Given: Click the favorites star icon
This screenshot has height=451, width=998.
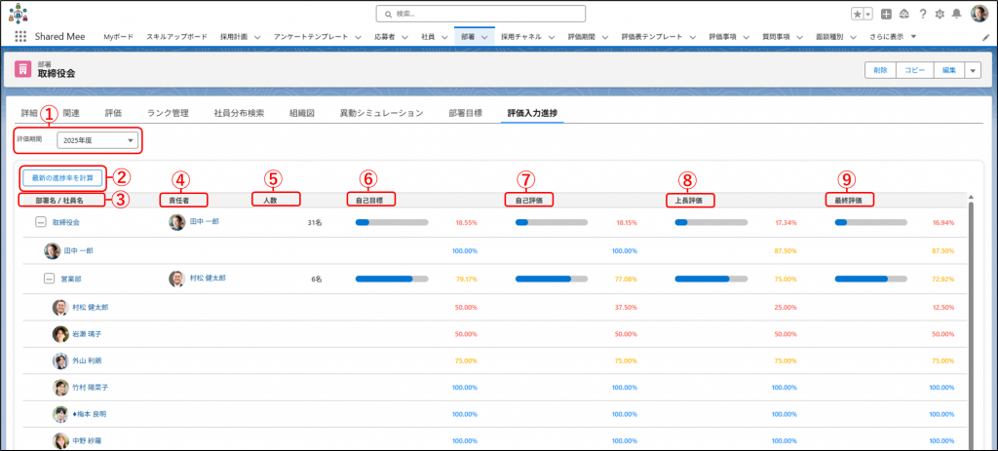Looking at the screenshot, I should click(x=858, y=15).
